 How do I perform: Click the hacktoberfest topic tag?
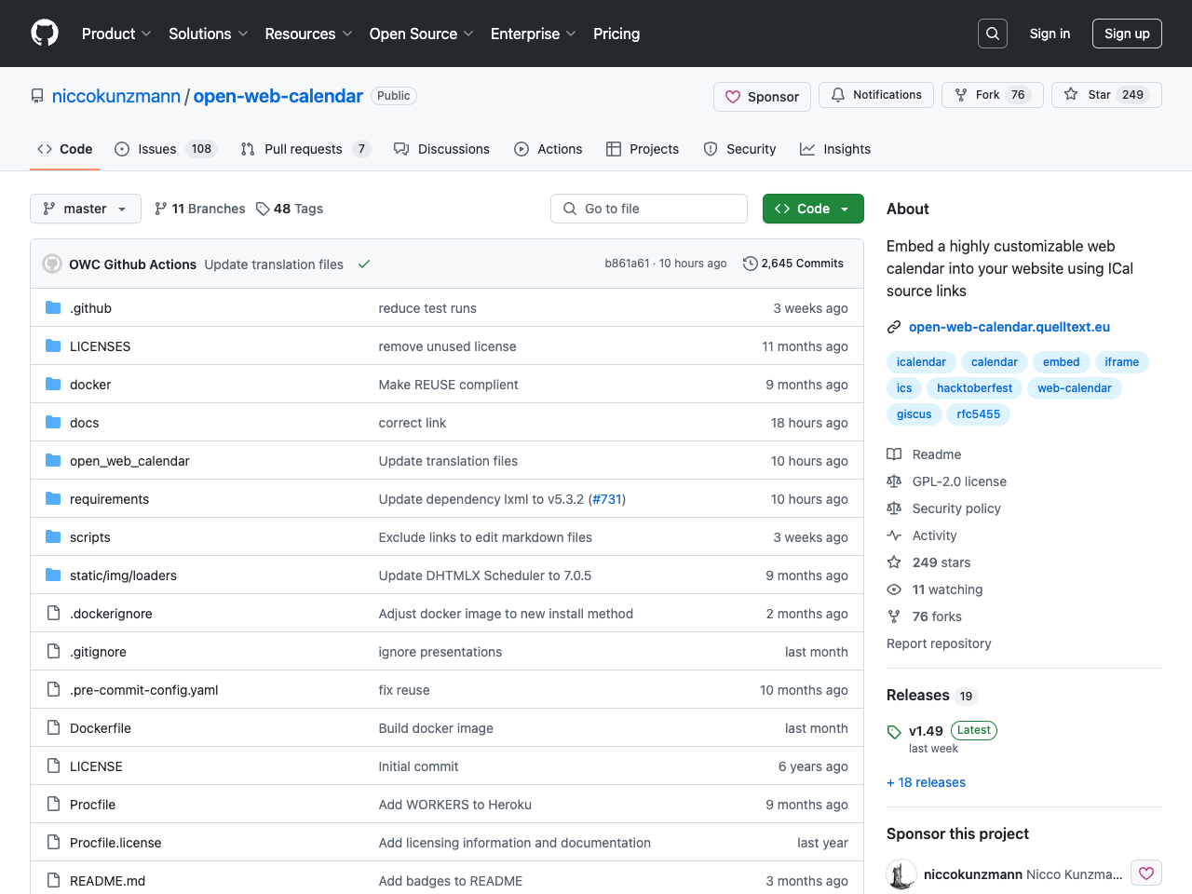pos(974,388)
